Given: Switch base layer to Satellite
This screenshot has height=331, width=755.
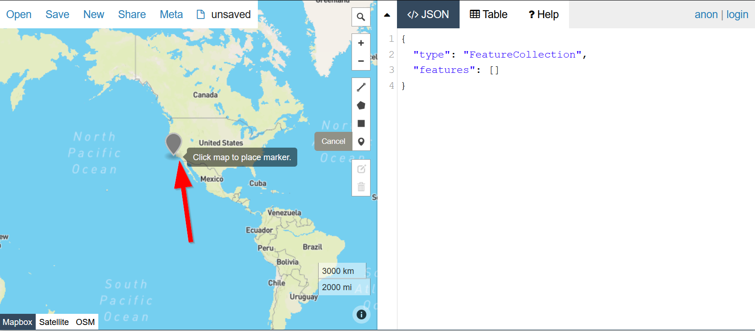Looking at the screenshot, I should click(54, 322).
